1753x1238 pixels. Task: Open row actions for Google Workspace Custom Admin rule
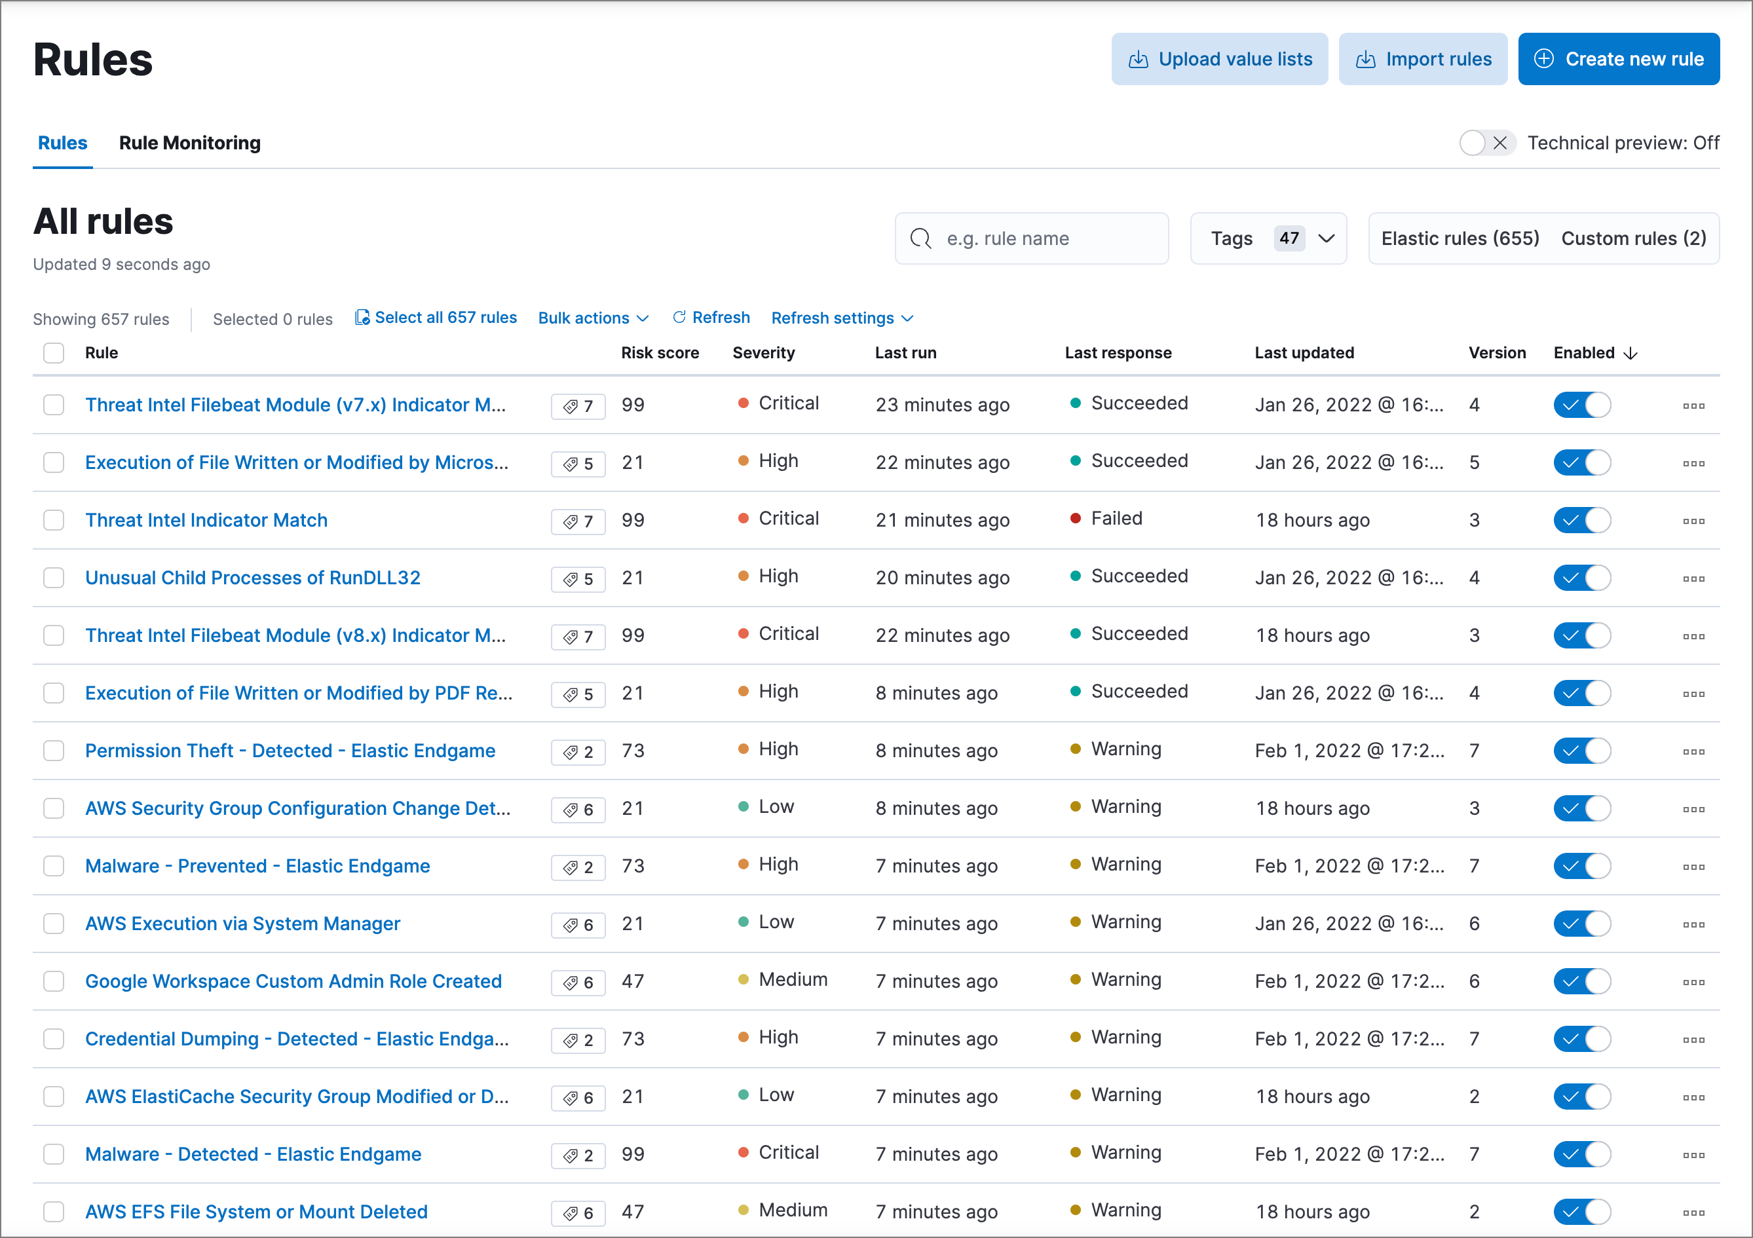click(x=1693, y=981)
